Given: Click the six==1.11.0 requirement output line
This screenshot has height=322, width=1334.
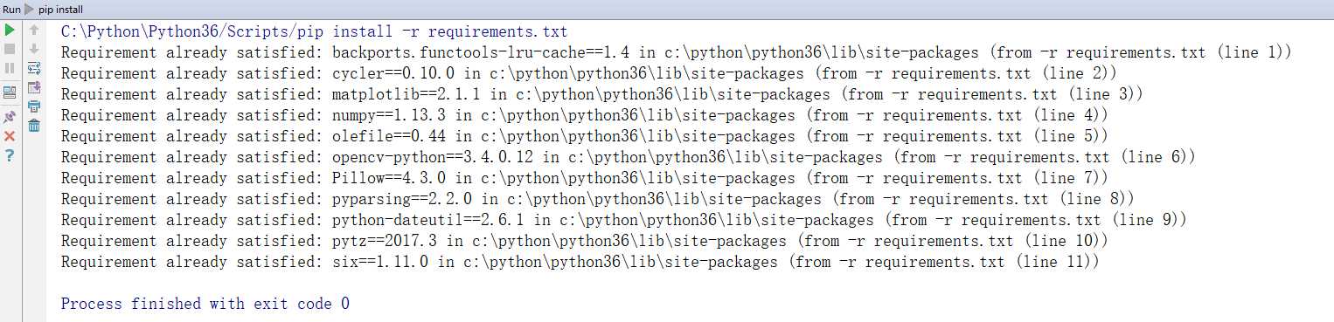Looking at the screenshot, I should pos(580,262).
